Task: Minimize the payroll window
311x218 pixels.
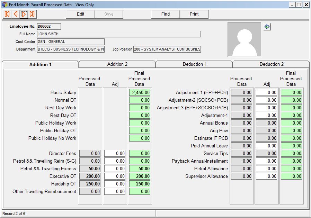Action: 292,4
